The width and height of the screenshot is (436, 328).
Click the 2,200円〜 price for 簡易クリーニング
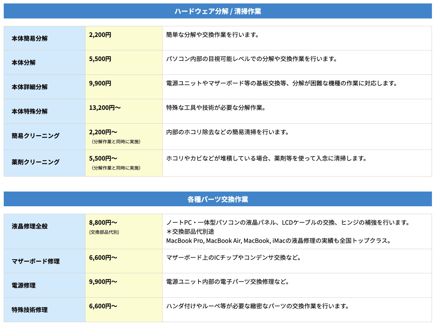pos(103,132)
